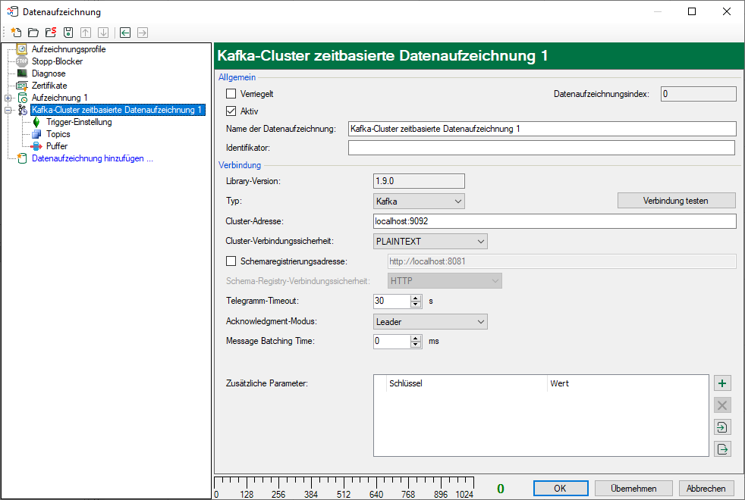The image size is (745, 500).
Task: Increase the Telegramm-Timeout value with up arrow
Action: 415,298
